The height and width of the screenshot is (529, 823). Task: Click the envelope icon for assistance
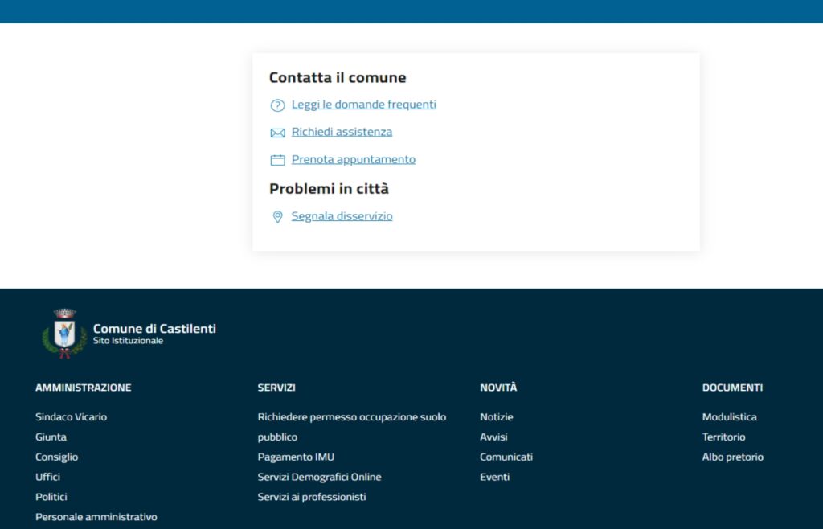click(x=277, y=133)
